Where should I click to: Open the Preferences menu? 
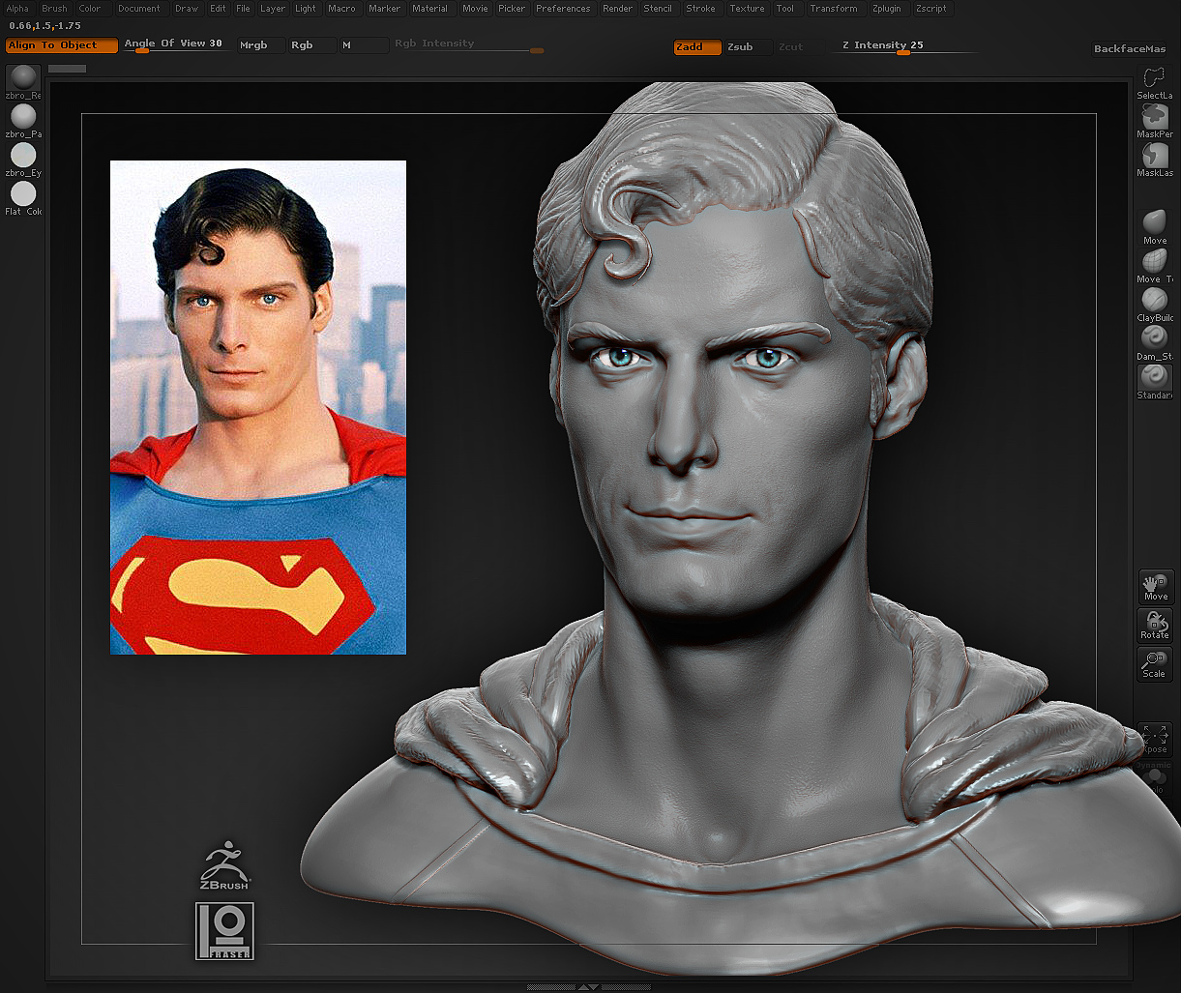[x=563, y=9]
